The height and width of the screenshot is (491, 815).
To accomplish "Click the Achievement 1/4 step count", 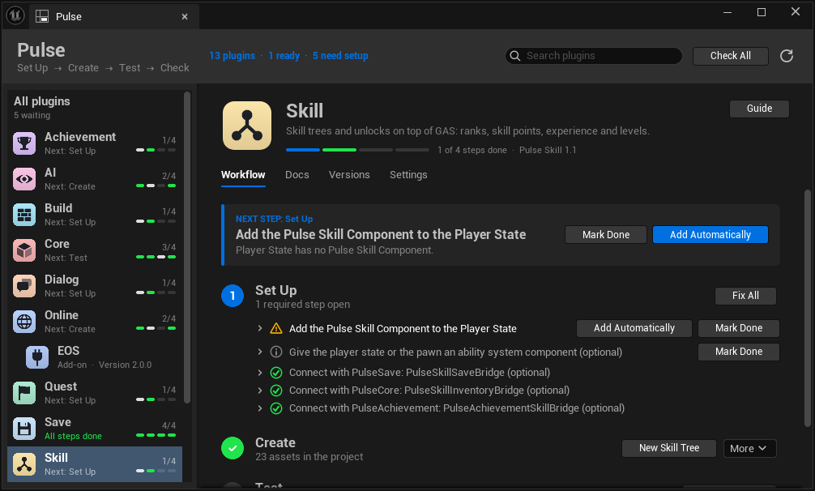I will coord(169,140).
